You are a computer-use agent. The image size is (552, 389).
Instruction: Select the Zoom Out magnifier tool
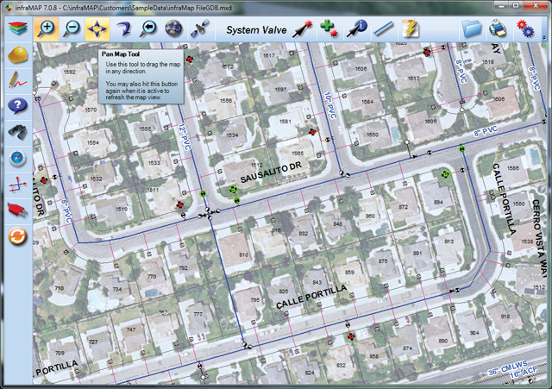(72, 28)
